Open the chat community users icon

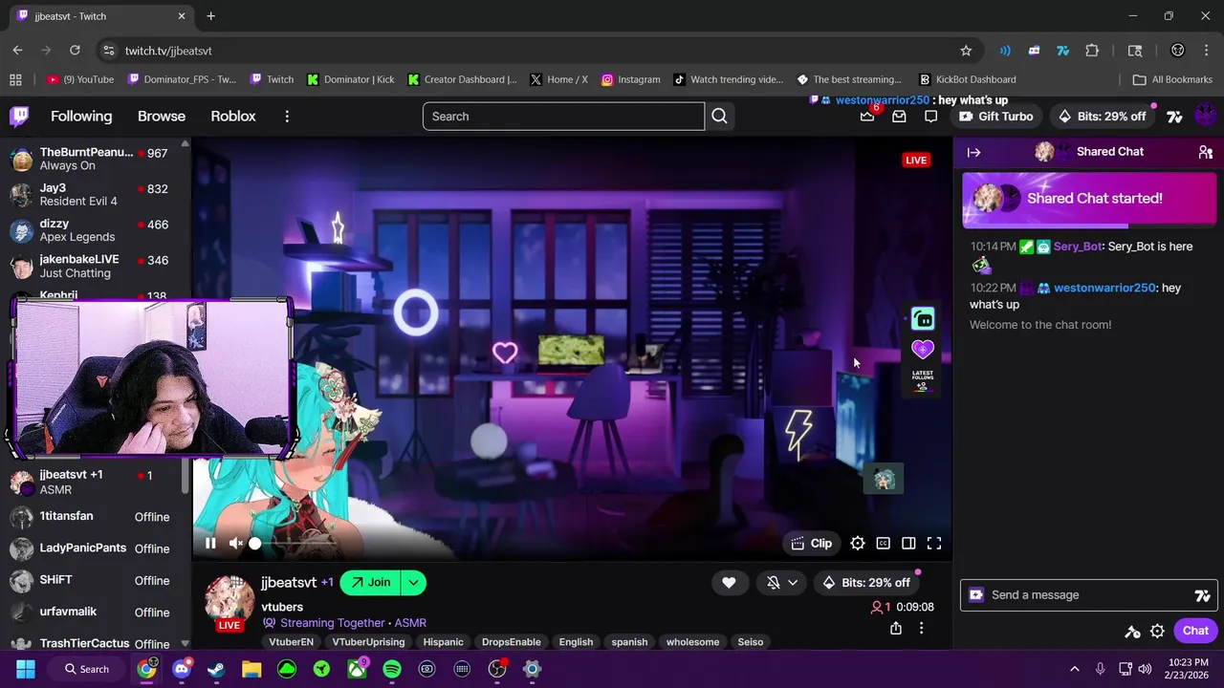(x=1205, y=152)
